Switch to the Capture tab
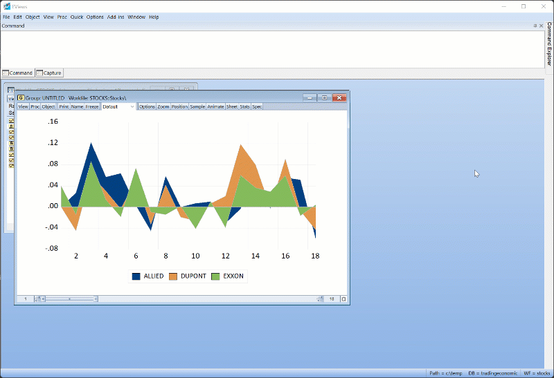 pyautogui.click(x=49, y=73)
